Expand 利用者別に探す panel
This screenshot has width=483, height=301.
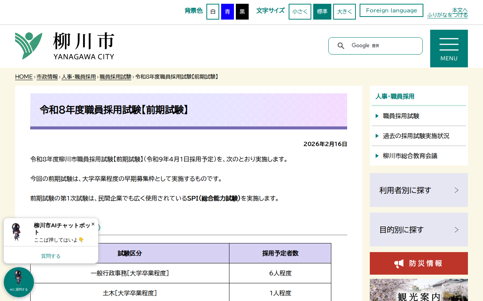tap(419, 190)
